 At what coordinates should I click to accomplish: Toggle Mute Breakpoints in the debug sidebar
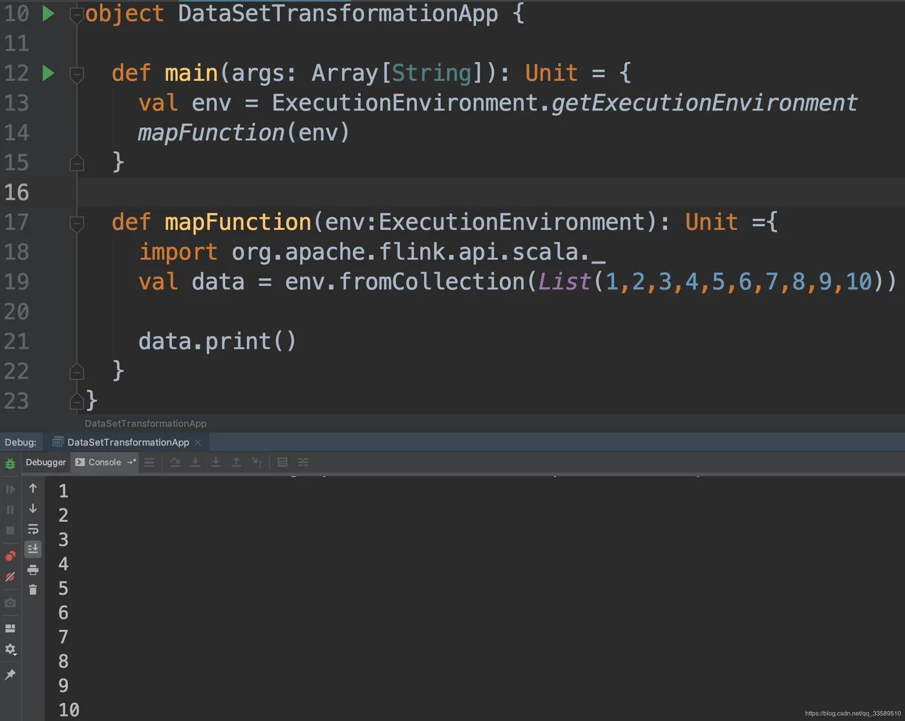tap(10, 577)
